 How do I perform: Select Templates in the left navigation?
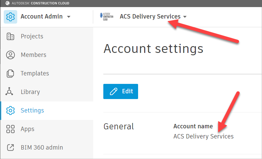35,73
